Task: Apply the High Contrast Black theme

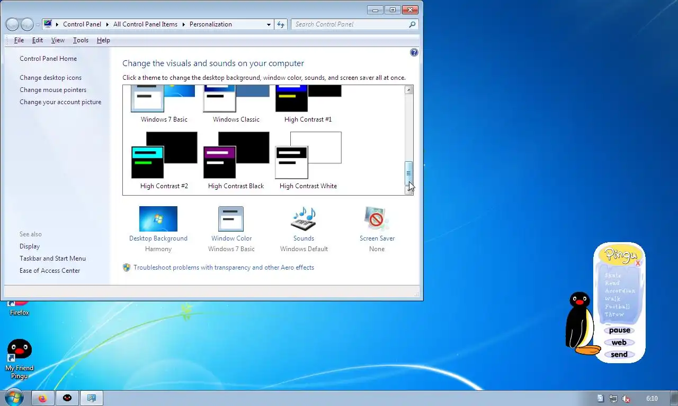Action: tap(236, 155)
